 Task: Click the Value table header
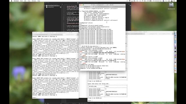pyautogui.click(x=107, y=86)
